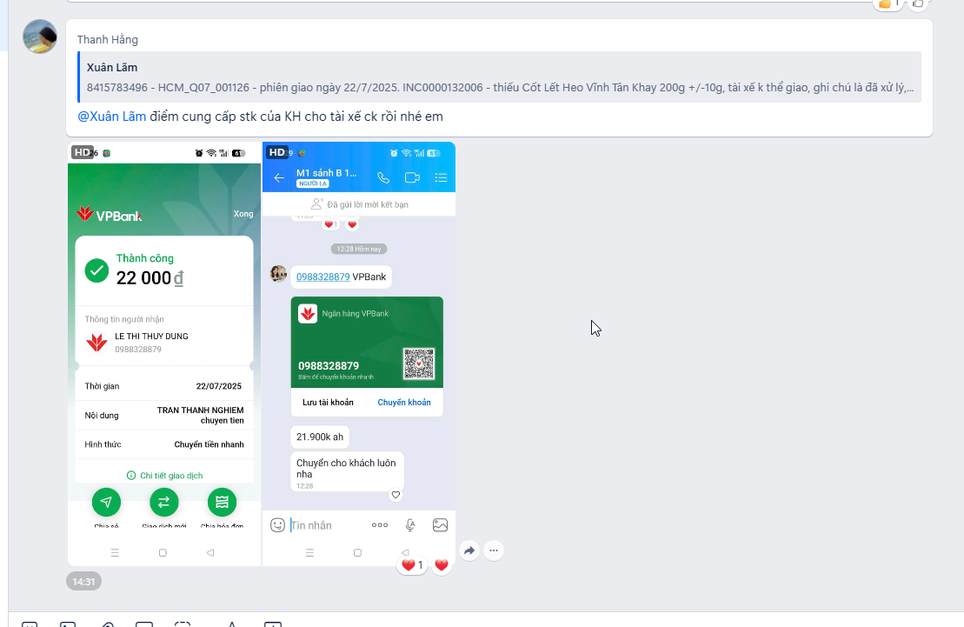This screenshot has height=627, width=964.
Task: Click the HD badge on the VPBank image
Action: pyautogui.click(x=83, y=152)
